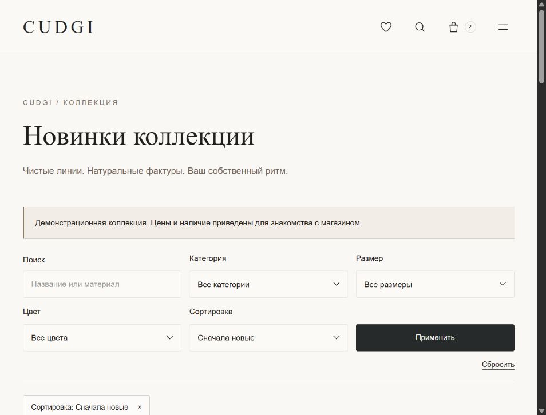This screenshot has height=415, width=546.
Task: Focus the Поиск search input field
Action: [x=102, y=284]
